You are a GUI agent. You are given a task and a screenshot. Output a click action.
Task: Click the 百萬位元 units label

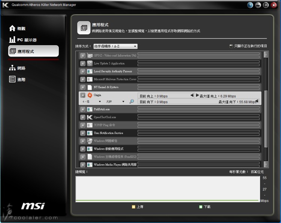click(x=257, y=172)
